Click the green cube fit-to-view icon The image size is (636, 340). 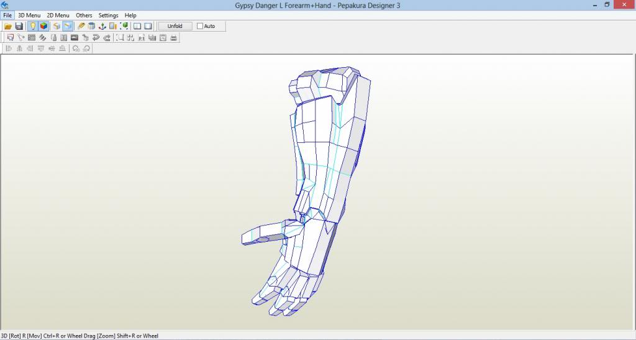point(124,26)
